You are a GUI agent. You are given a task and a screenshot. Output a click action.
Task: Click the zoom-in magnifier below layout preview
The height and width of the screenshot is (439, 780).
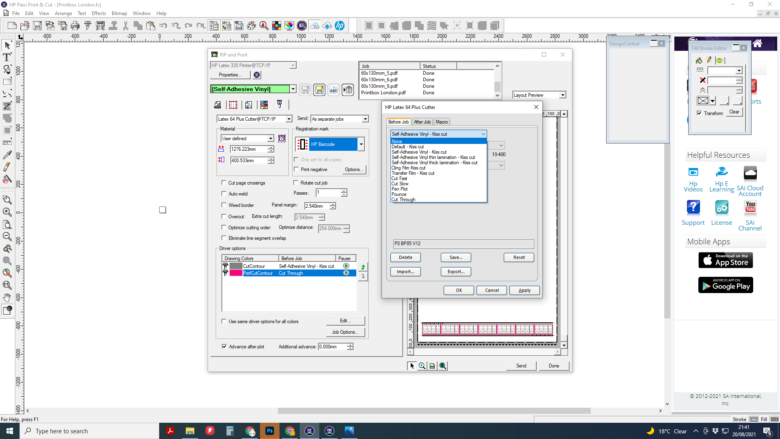(x=422, y=366)
